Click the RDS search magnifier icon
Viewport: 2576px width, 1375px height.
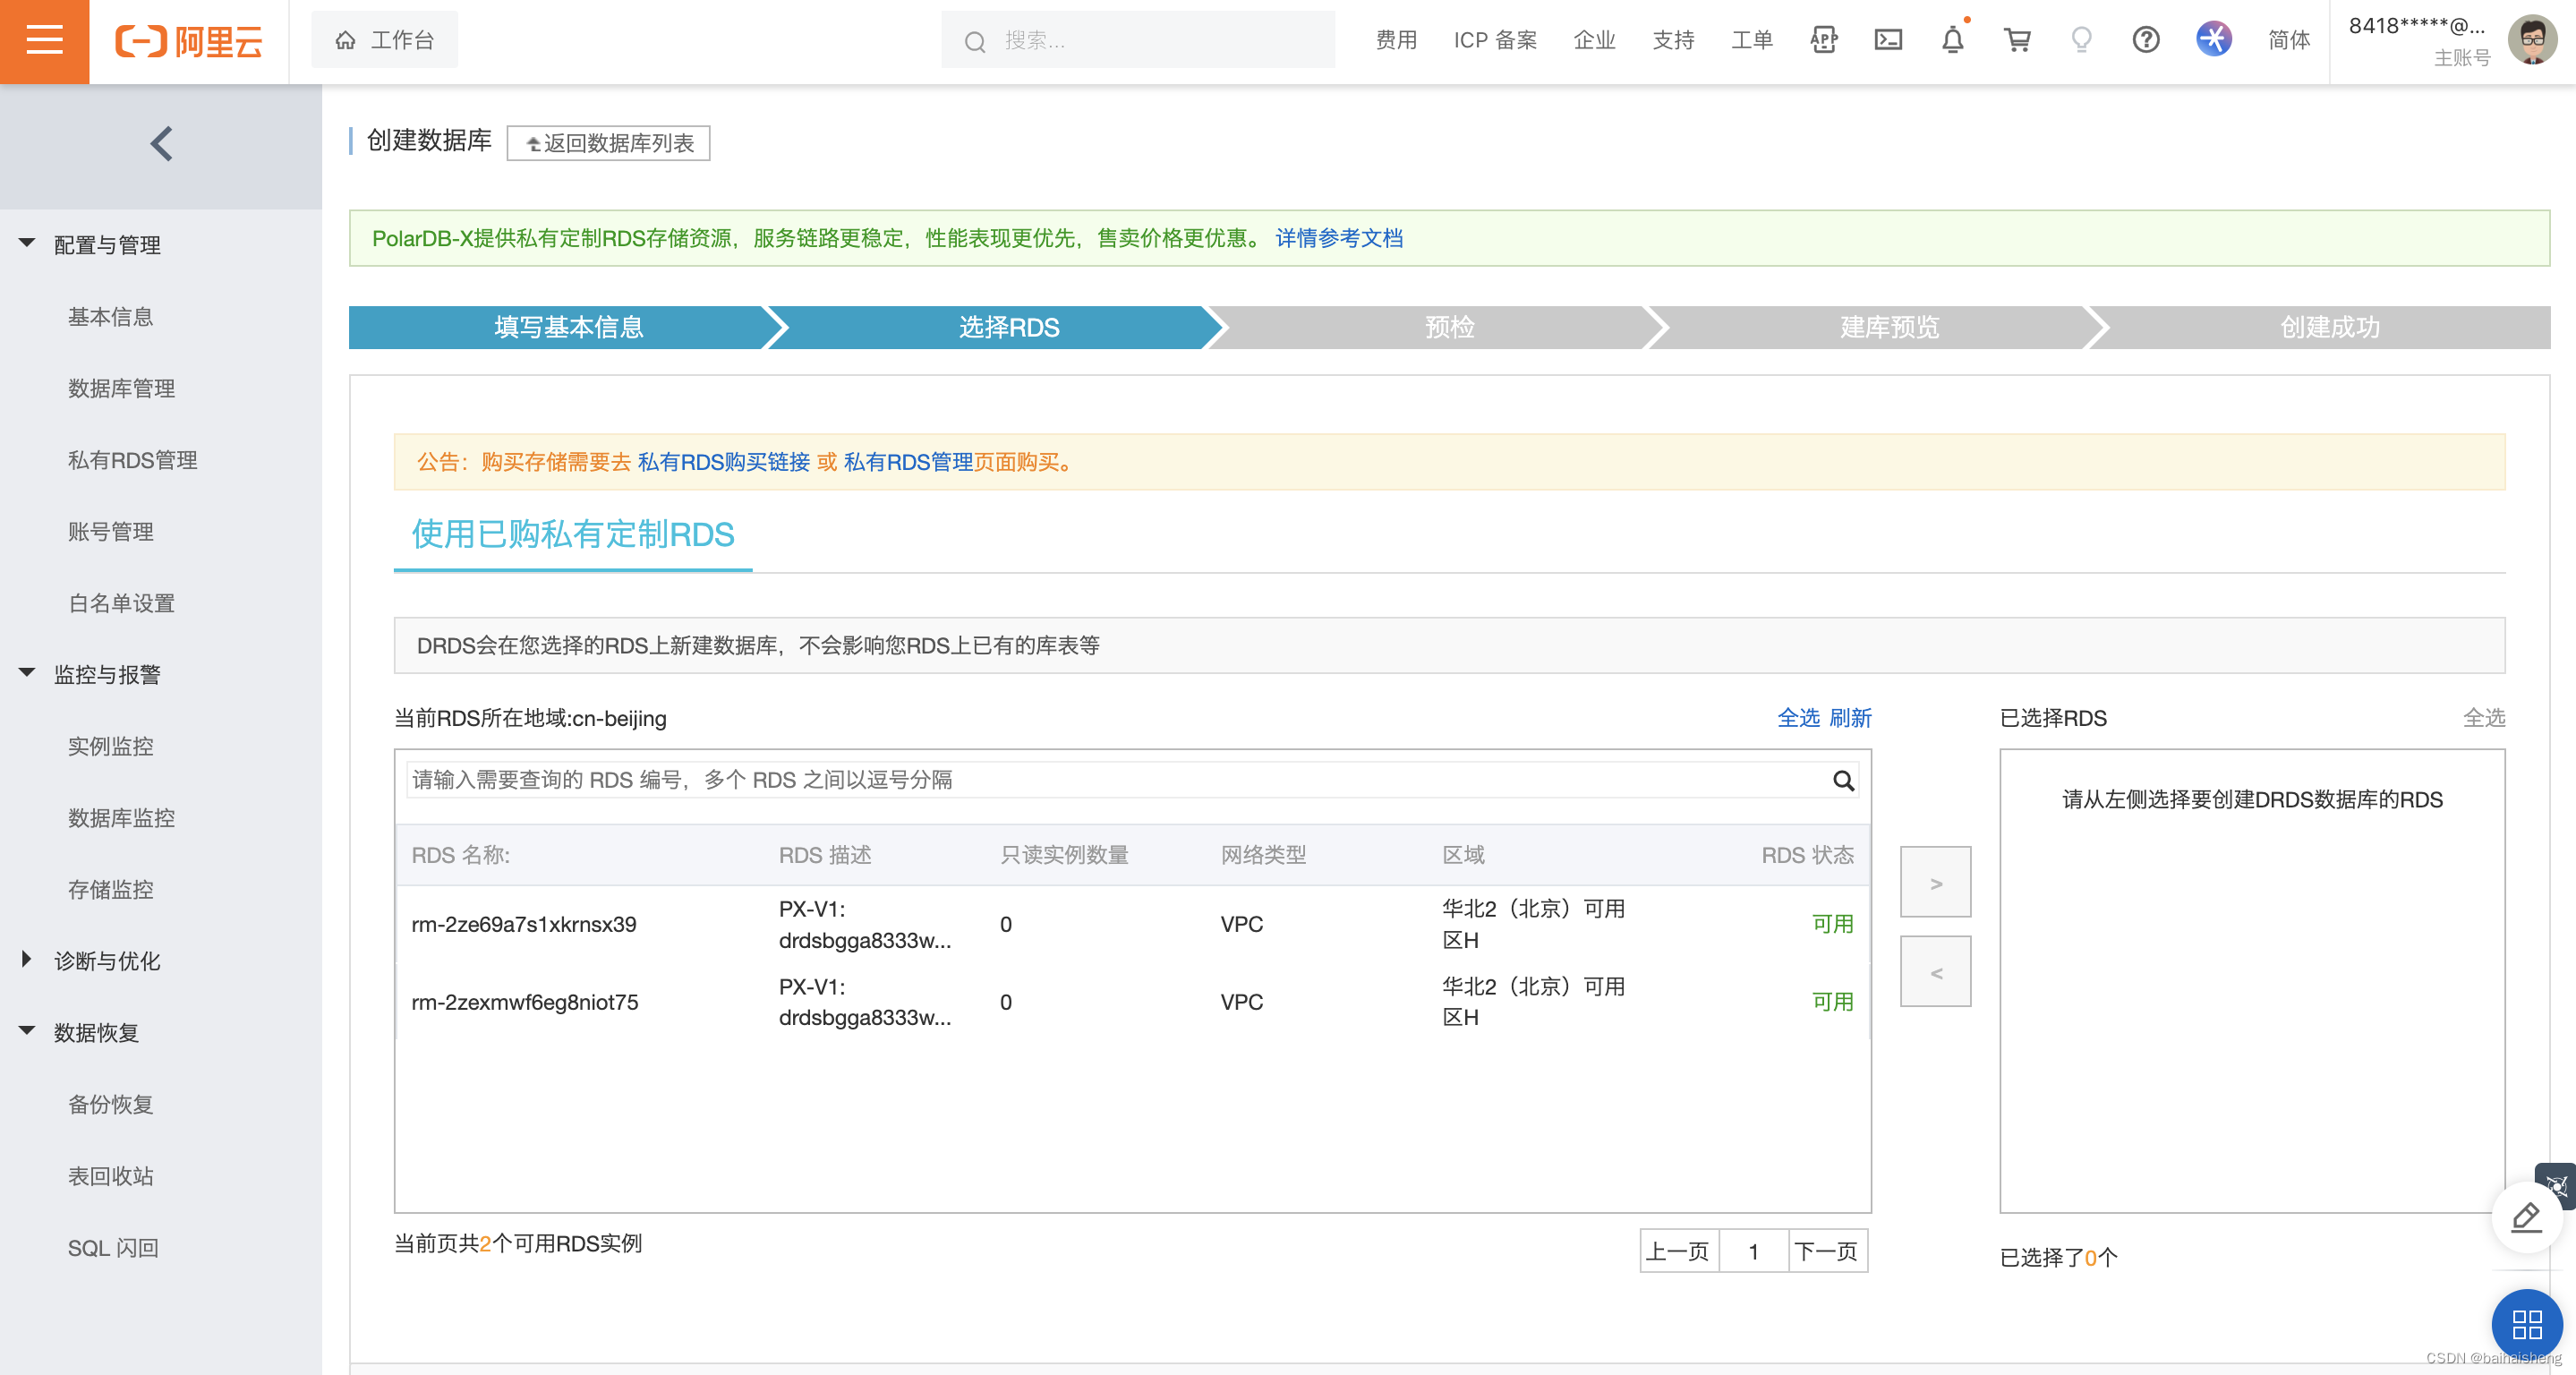(x=1844, y=781)
